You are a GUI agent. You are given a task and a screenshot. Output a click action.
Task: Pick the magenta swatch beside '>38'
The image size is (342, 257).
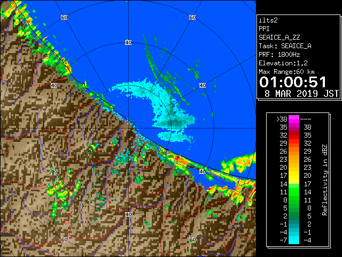[x=294, y=119]
